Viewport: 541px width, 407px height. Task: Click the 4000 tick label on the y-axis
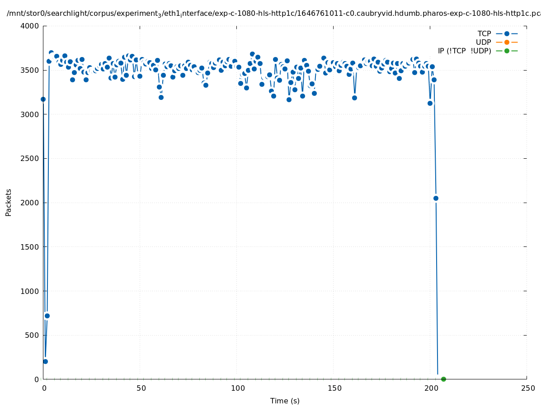30,26
